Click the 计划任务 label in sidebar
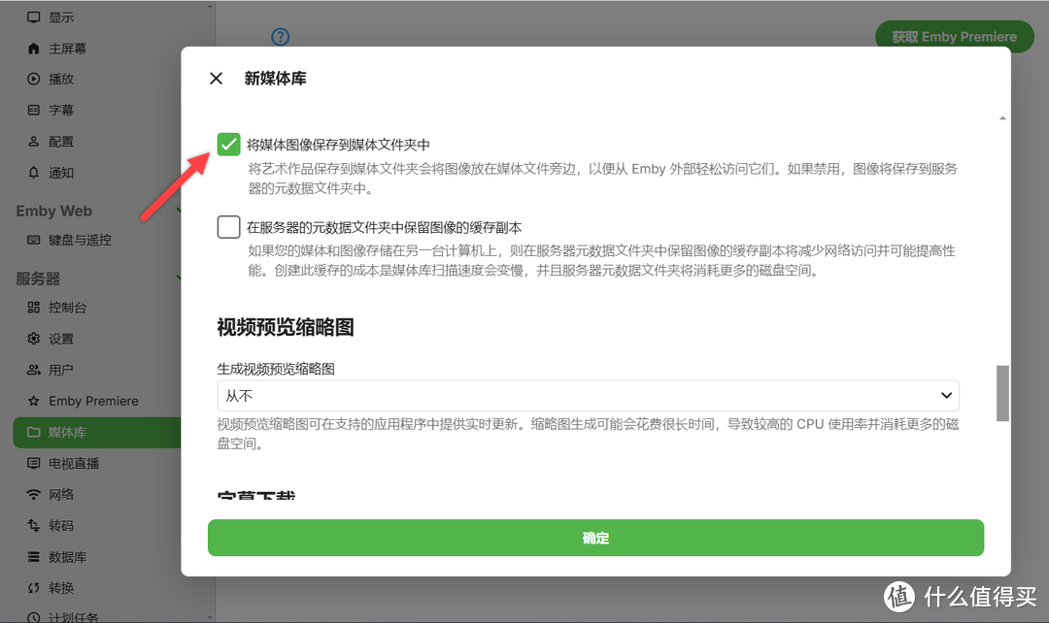The image size is (1049, 623). 74,617
